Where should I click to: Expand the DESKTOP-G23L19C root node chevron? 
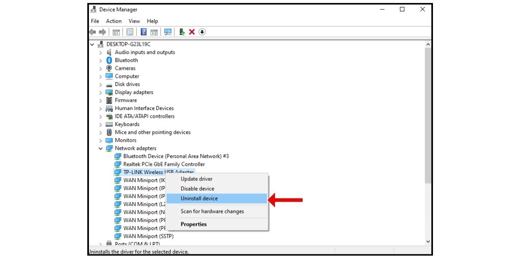[x=92, y=44]
